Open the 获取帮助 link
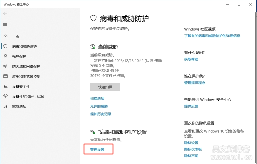Screen dimensions: 257x164 click(x=191, y=59)
